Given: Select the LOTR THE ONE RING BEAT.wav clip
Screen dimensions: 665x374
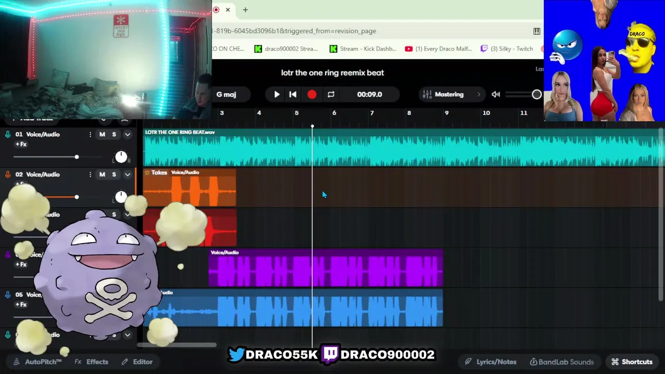Looking at the screenshot, I should 404,148.
